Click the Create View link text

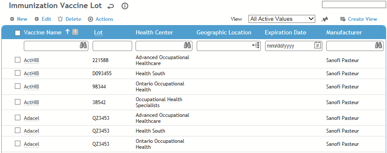[362, 19]
